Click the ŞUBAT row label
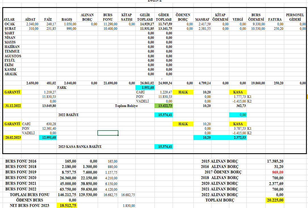 (10, 28)
